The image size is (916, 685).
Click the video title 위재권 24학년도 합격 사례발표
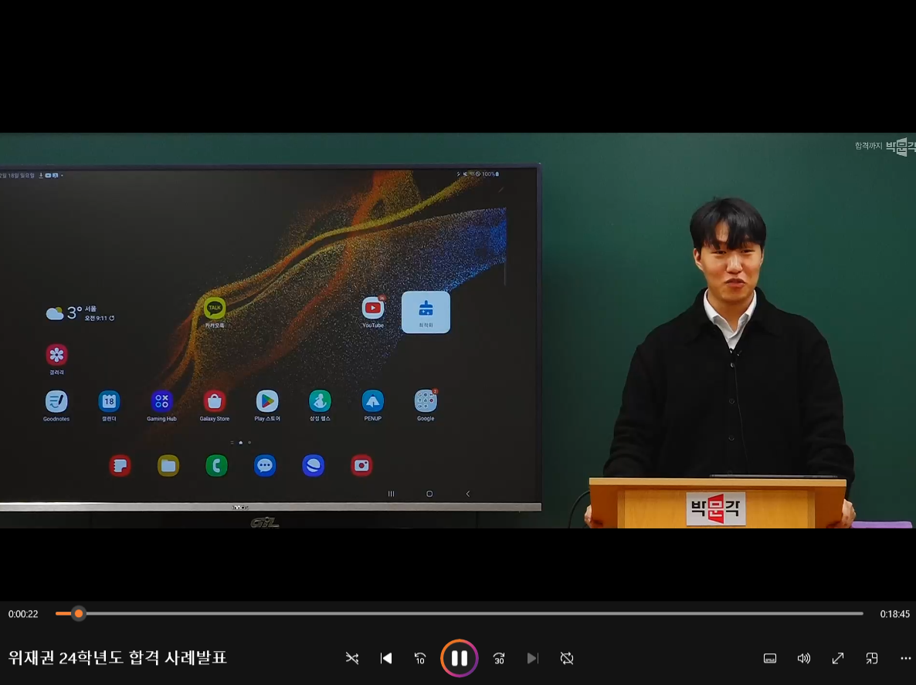117,658
